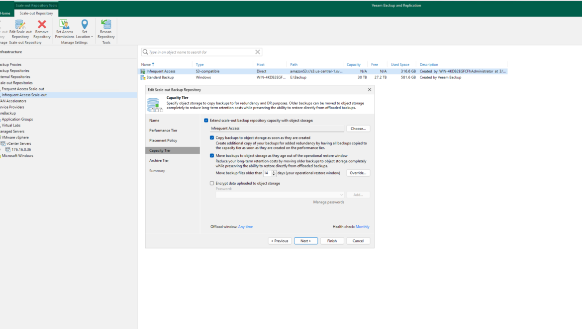Select Service Providers in the tree
582x329 pixels.
click(12, 107)
